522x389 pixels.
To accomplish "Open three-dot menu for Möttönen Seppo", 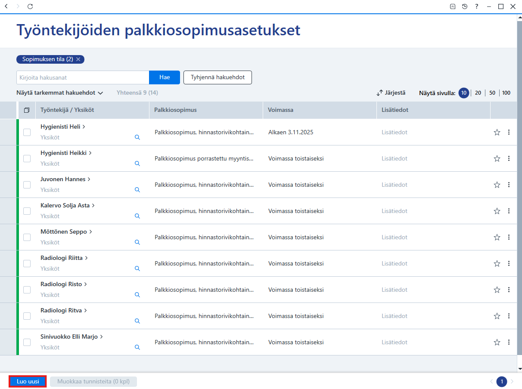I will (509, 237).
